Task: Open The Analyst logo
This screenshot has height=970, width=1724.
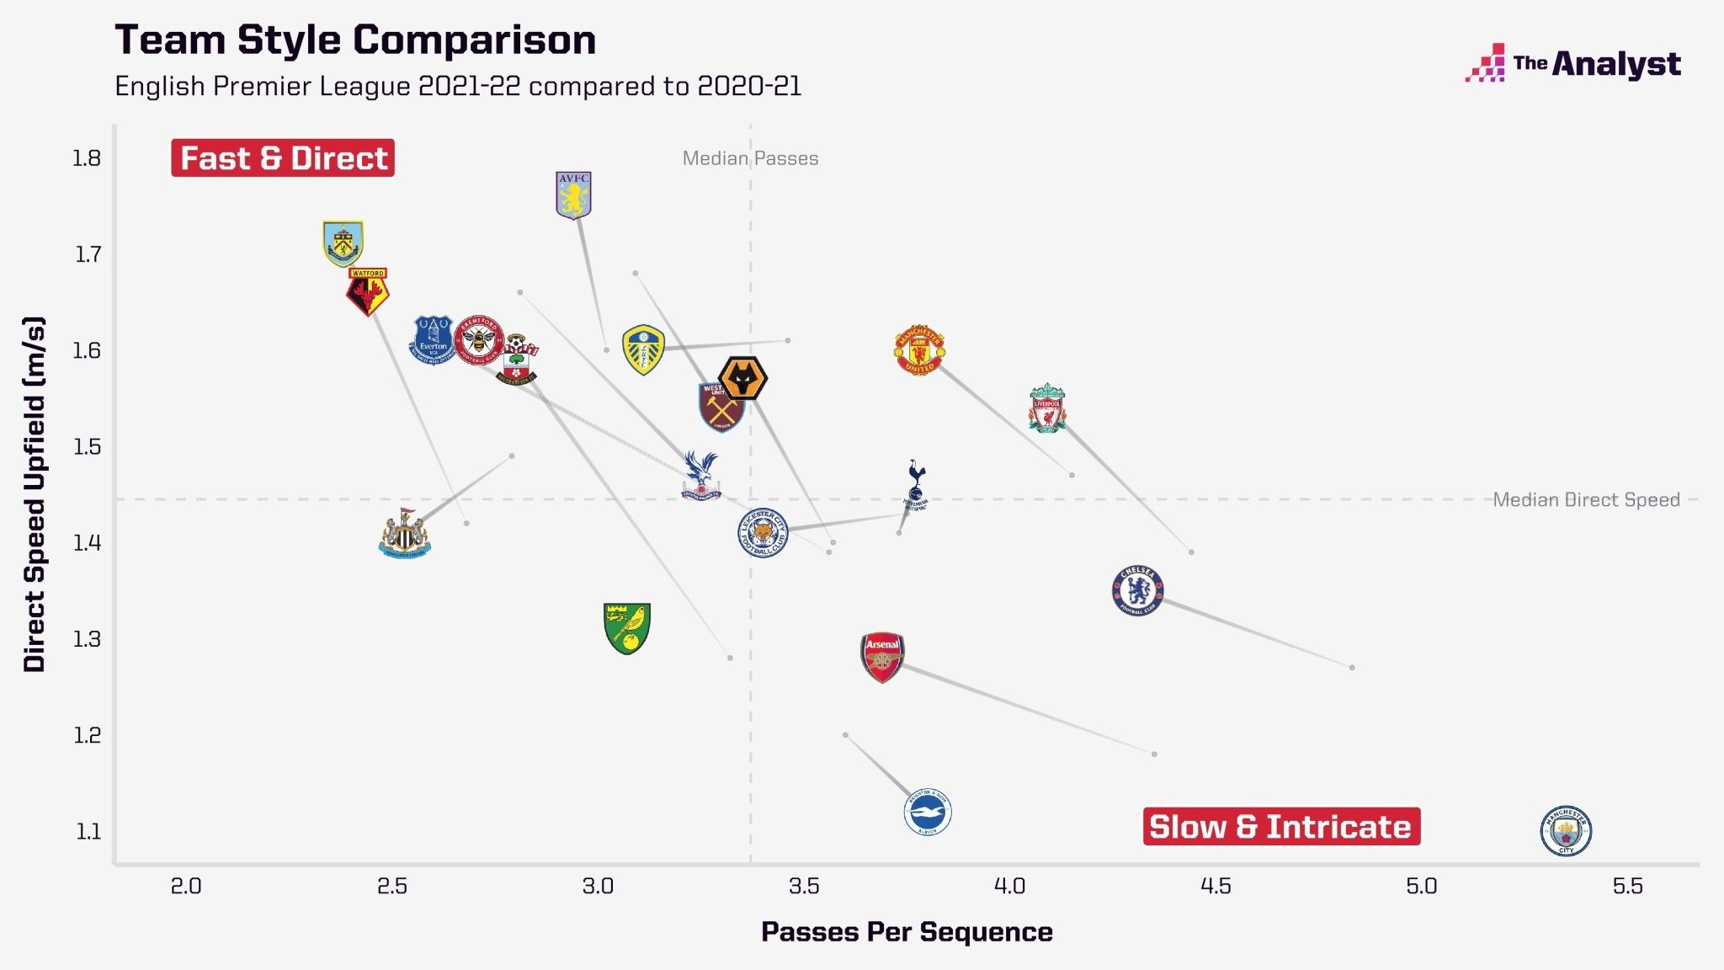Action: [1572, 63]
